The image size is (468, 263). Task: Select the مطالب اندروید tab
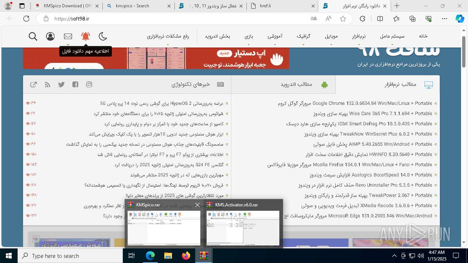click(x=283, y=84)
